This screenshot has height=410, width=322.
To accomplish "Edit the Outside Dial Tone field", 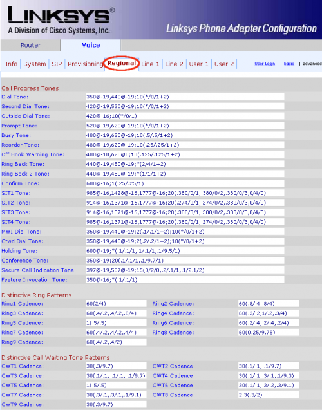I will (185, 116).
